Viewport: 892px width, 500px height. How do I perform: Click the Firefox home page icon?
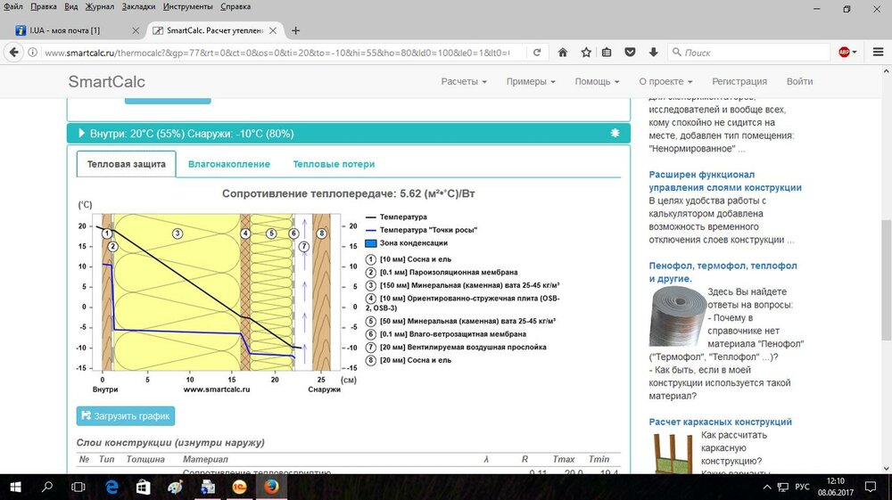pos(563,53)
